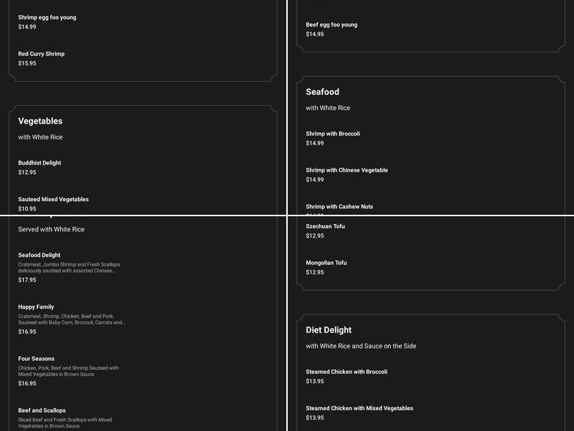Click the Diet Delight section heading
This screenshot has height=431, width=574.
329,330
